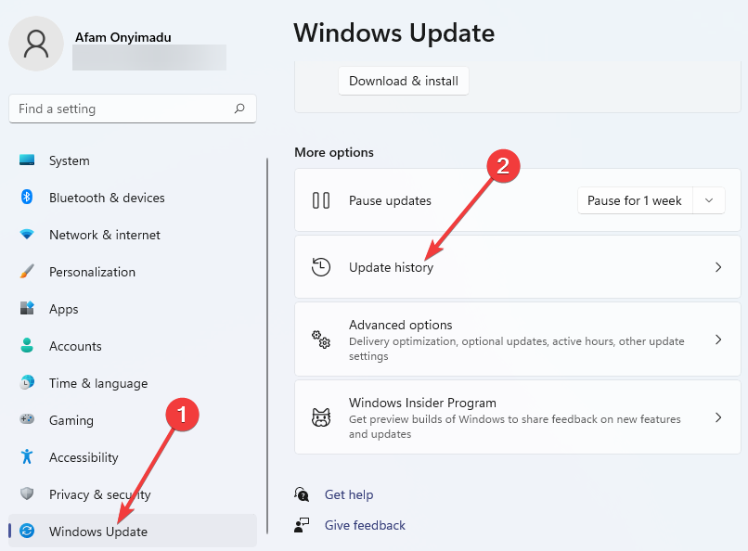Expand the pause duration dropdown arrow
The height and width of the screenshot is (551, 748).
pos(709,200)
